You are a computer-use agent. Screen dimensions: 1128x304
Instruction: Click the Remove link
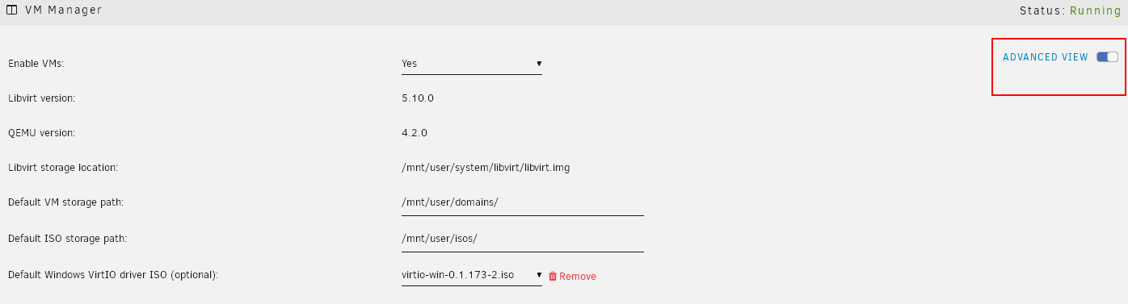(578, 276)
